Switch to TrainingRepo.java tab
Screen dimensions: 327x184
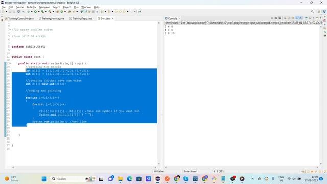point(81,18)
